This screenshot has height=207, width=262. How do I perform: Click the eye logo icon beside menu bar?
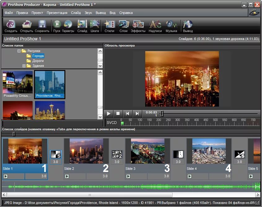tap(254, 13)
